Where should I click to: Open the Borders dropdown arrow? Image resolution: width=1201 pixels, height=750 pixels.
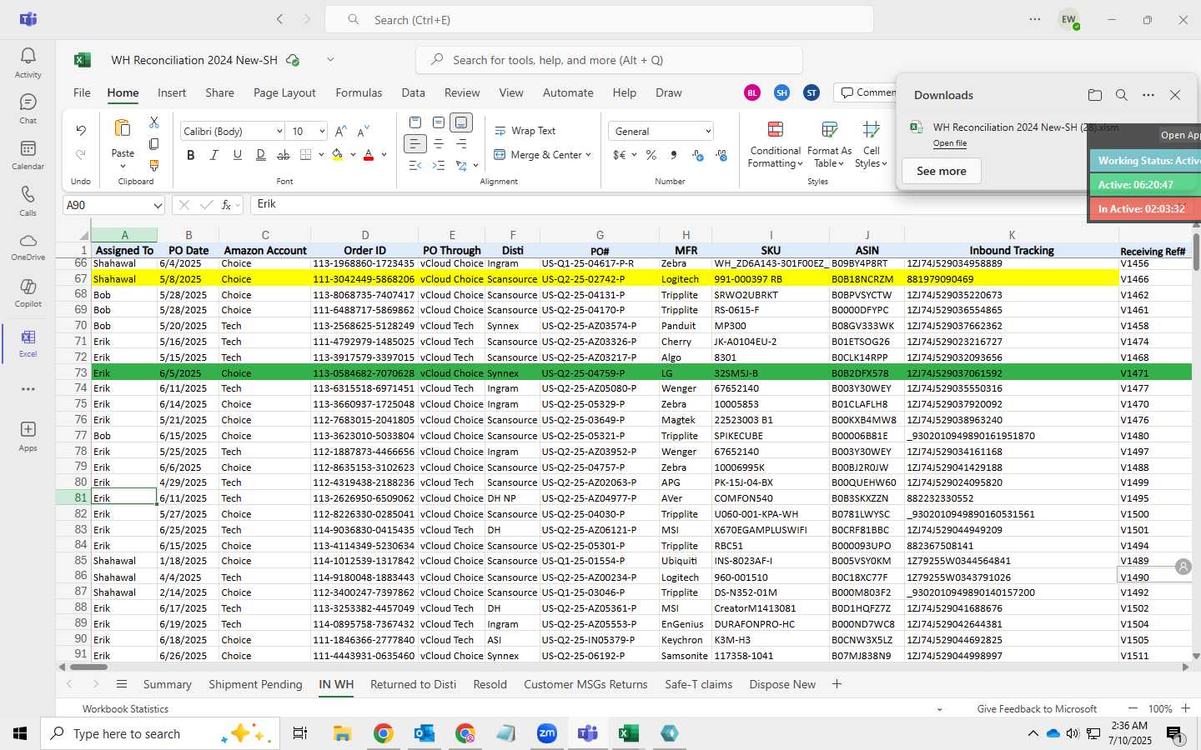321,155
